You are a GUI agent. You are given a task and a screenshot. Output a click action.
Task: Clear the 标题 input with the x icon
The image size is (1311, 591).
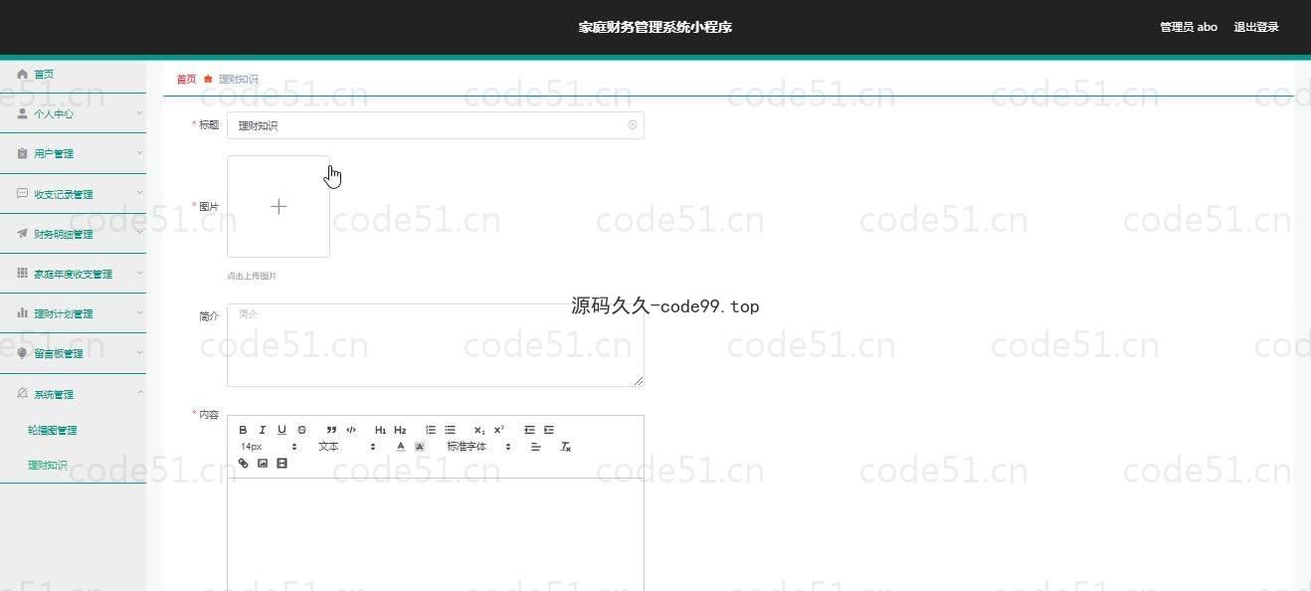pyautogui.click(x=633, y=125)
